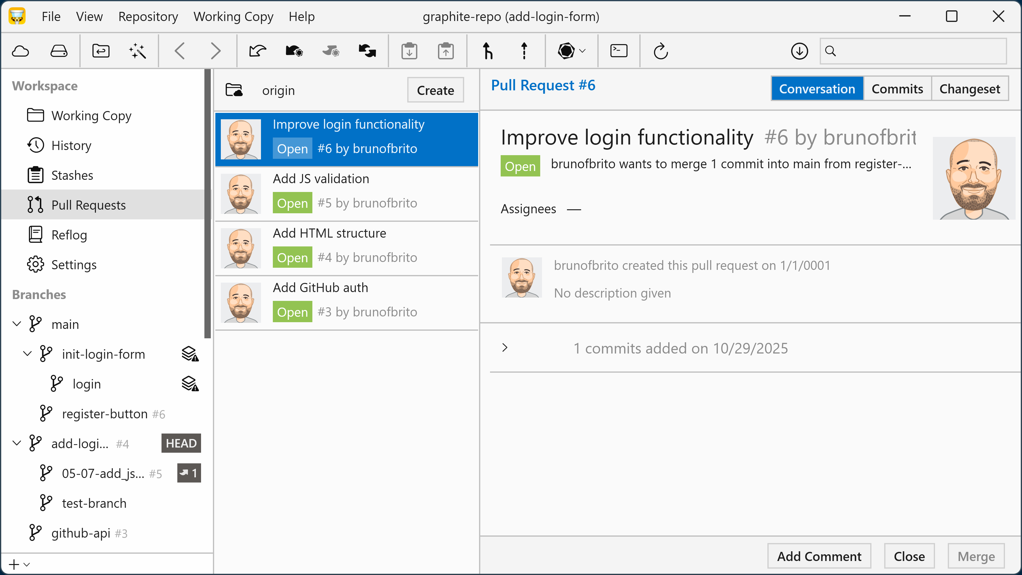Viewport: 1022px width, 575px height.
Task: Click the sidebar vertical scrollbar
Action: pos(207,204)
